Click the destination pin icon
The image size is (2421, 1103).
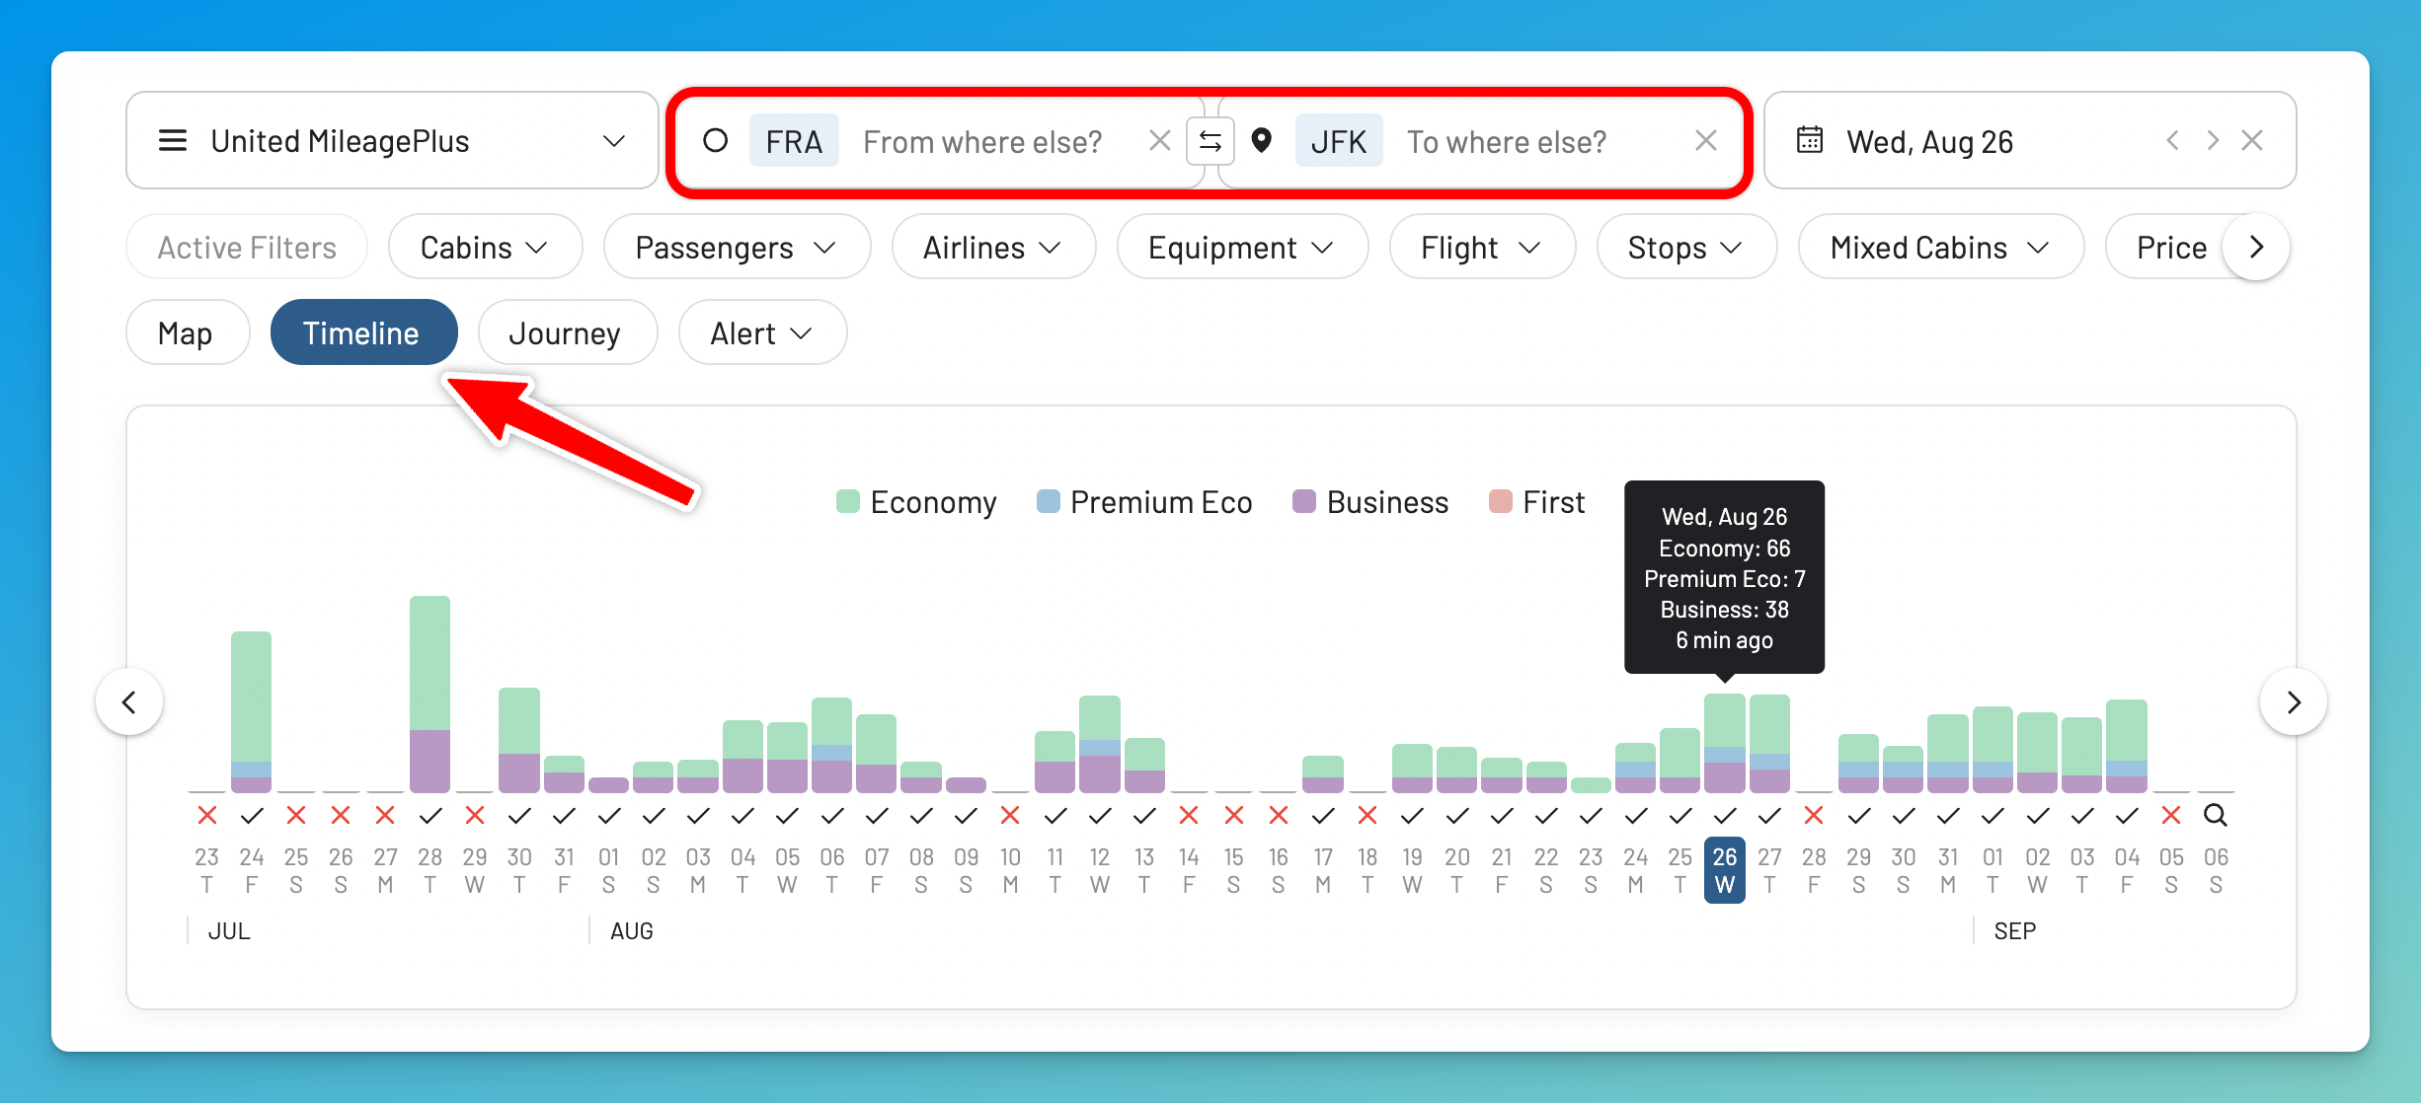pos(1261,141)
